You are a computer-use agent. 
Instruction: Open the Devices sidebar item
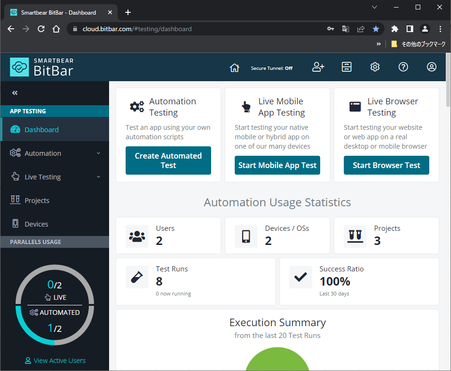point(55,224)
